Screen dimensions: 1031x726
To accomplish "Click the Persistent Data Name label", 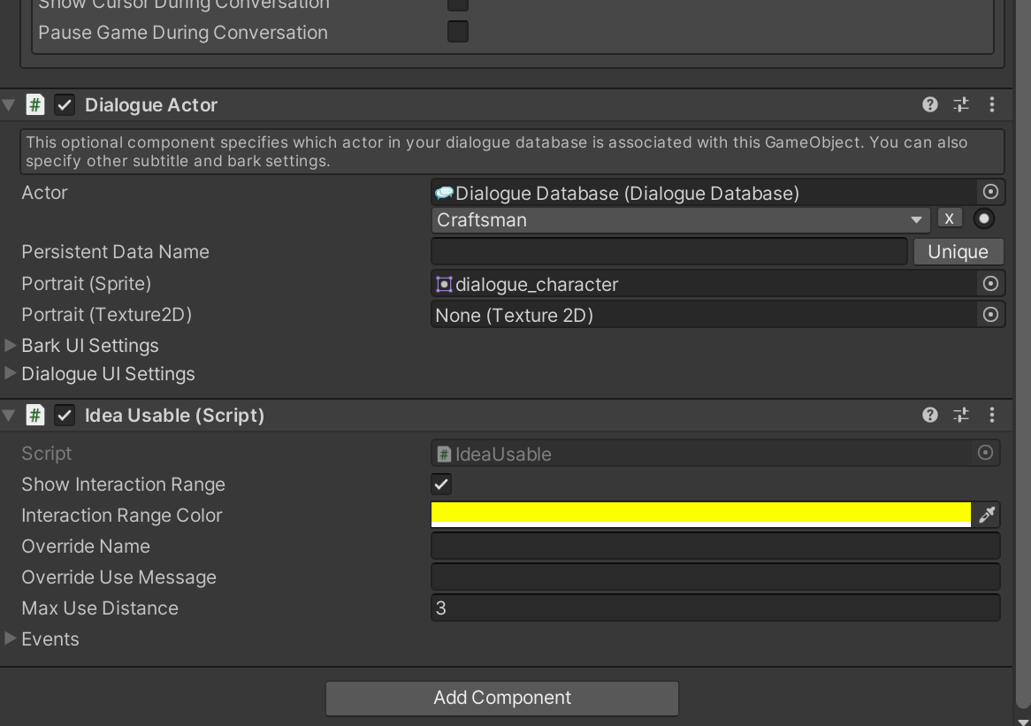I will (115, 252).
